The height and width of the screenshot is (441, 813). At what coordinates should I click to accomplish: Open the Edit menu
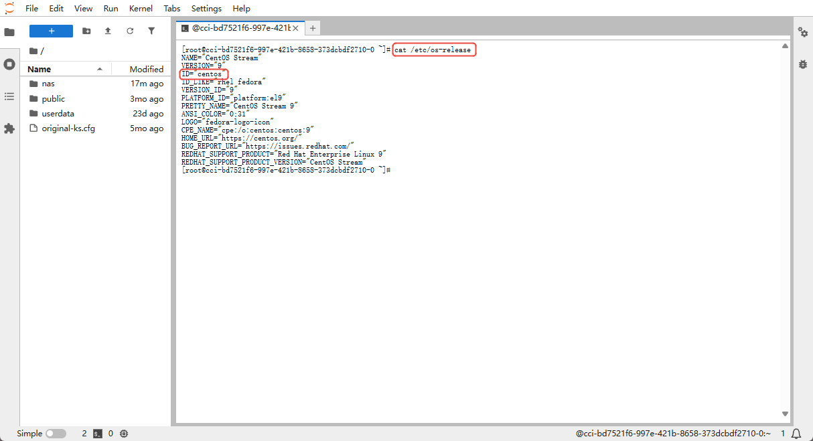56,8
